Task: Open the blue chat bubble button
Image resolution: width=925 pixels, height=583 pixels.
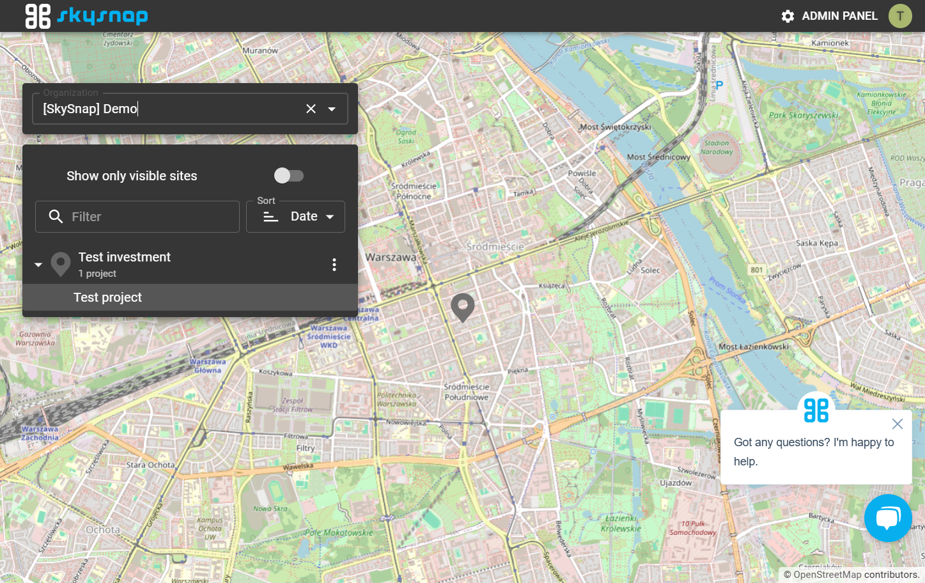Action: coord(888,518)
